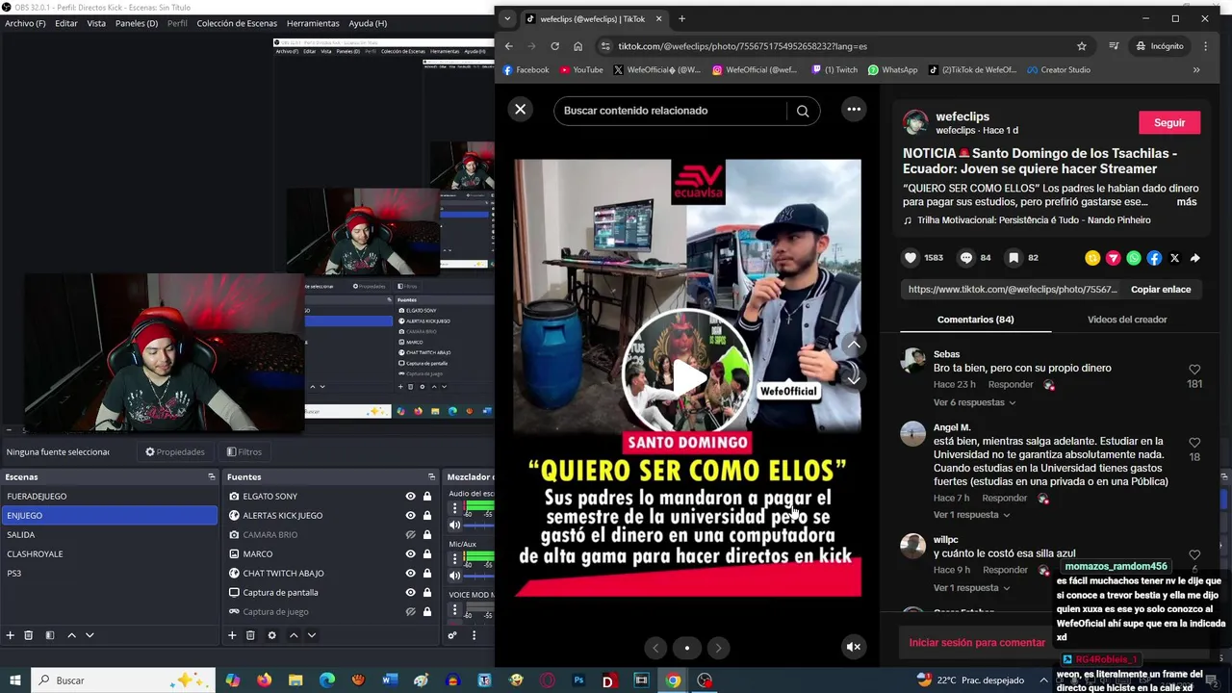This screenshot has height=693, width=1232.
Task: Click Copiar enlace button
Action: [x=1161, y=290]
